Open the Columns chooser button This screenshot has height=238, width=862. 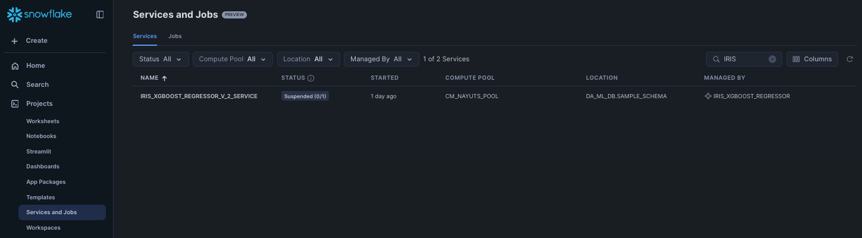click(812, 59)
